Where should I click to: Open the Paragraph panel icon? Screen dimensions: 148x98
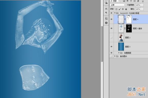coord(106,13)
